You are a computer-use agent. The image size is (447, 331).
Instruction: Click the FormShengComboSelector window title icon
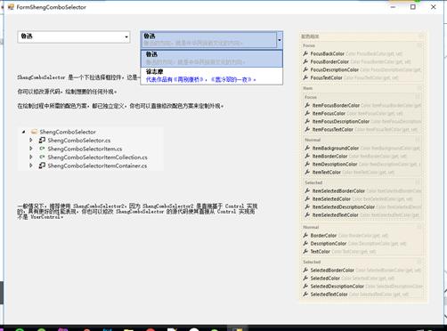click(x=11, y=7)
